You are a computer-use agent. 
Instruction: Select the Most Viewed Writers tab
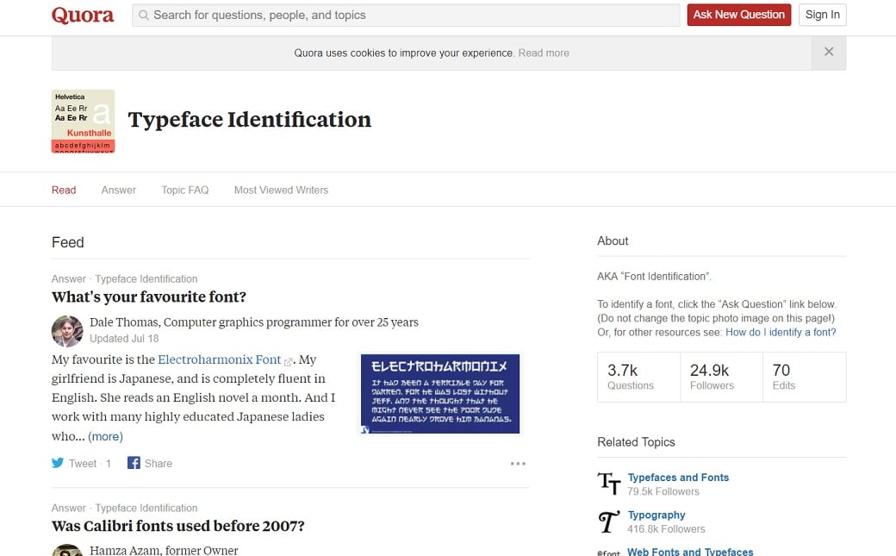pos(281,190)
